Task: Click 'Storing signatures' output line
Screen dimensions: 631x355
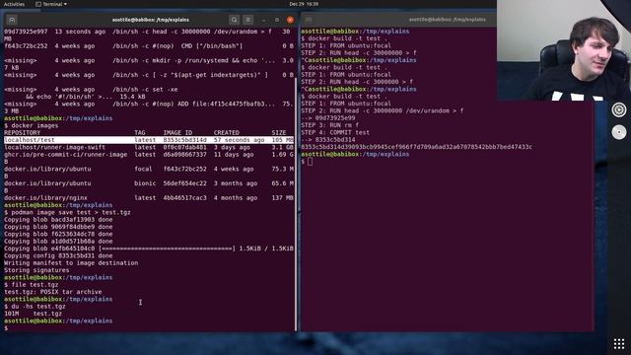Action: [36, 270]
